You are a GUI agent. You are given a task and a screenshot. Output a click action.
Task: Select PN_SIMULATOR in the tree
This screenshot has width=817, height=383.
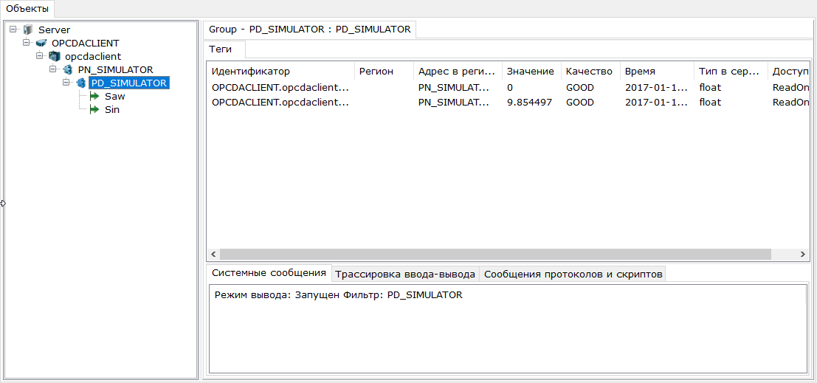116,69
